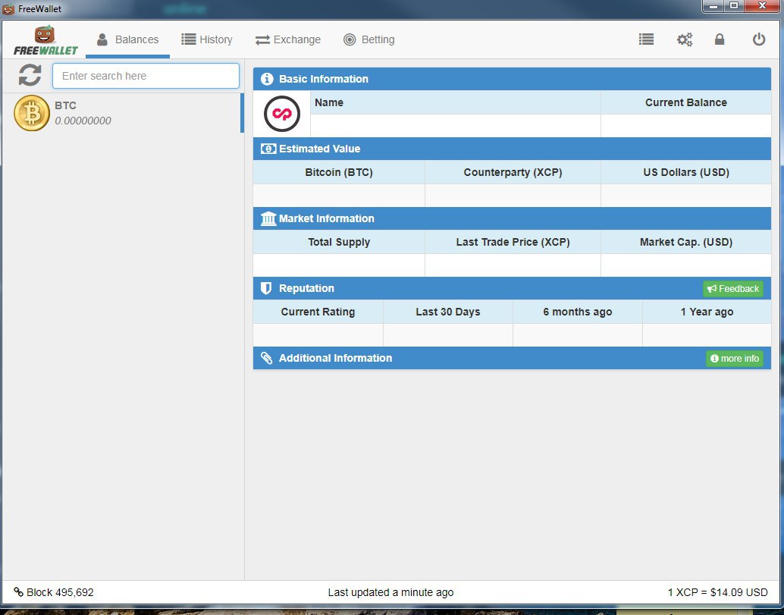Open settings via the gears icon

[x=684, y=39]
